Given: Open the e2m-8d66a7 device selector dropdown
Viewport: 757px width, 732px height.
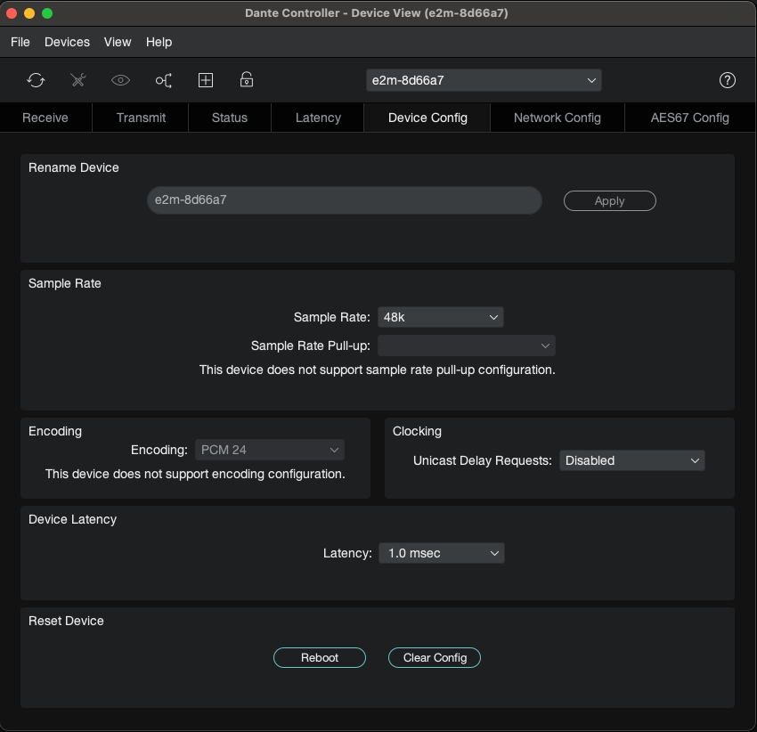Looking at the screenshot, I should pos(484,80).
